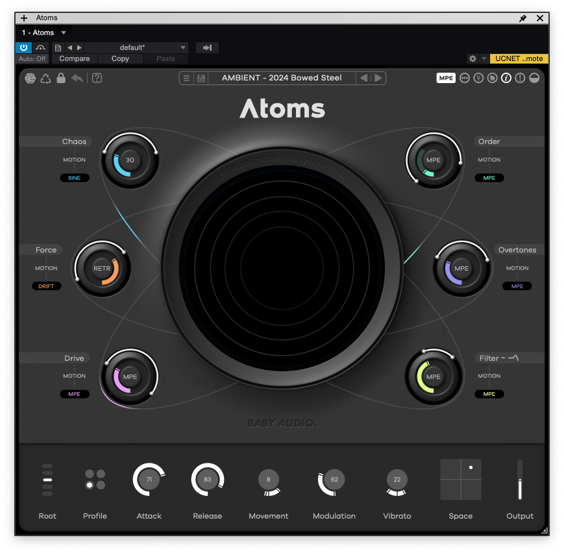Click the randomize dice icon
Image resolution: width=564 pixels, height=553 pixels.
(31, 78)
